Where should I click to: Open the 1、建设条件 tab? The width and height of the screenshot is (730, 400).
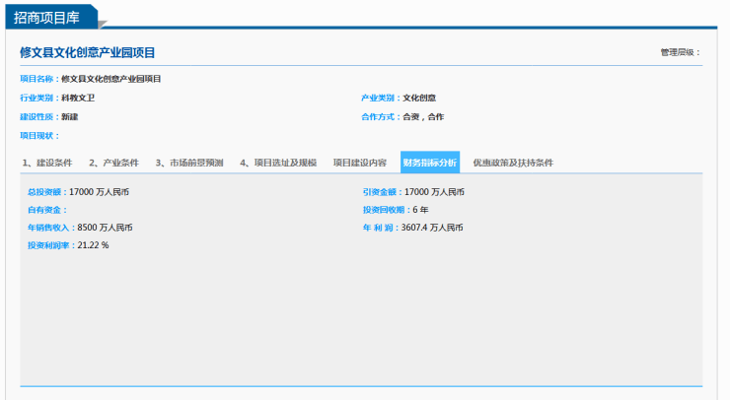(x=46, y=163)
